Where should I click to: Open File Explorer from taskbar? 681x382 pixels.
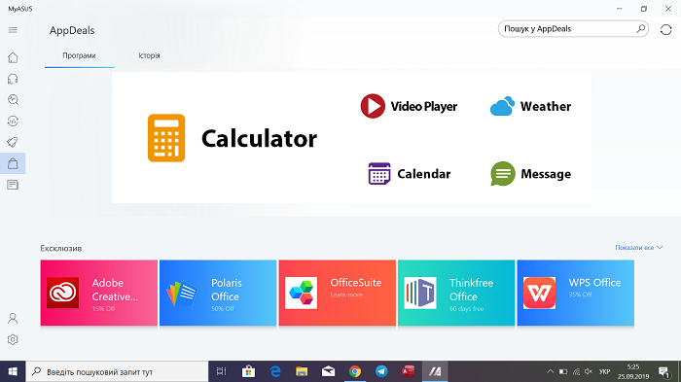coord(302,371)
